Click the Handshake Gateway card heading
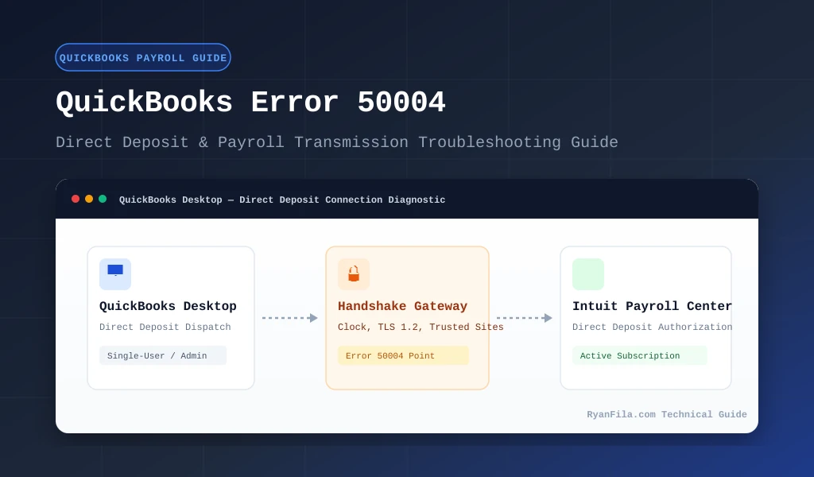814x477 pixels. 403,306
